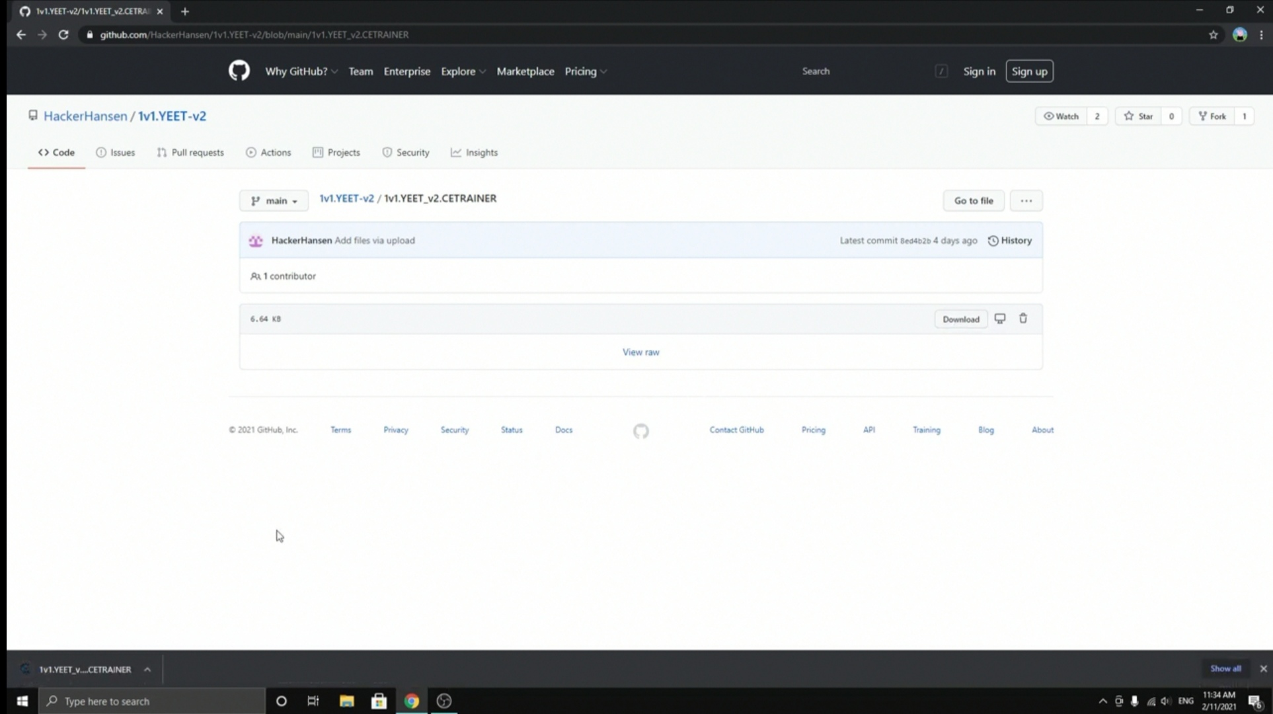
Task: Click the Team header link
Action: coord(360,71)
